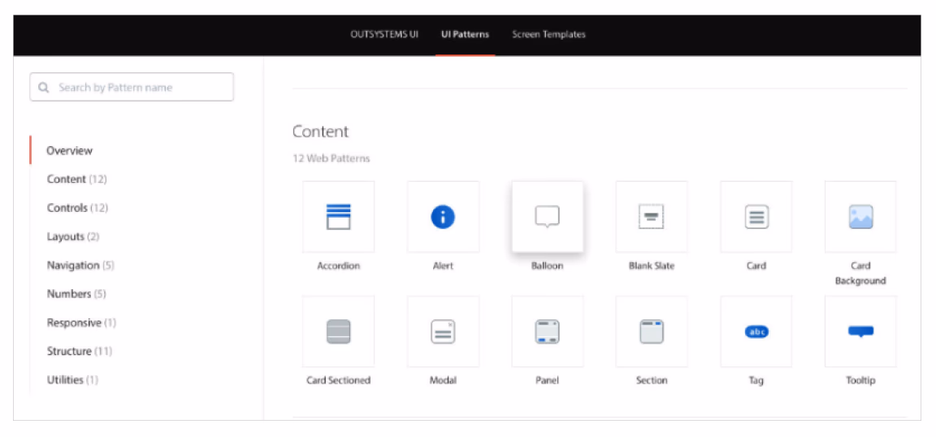Click the 'Tag' label text
This screenshot has width=936, height=437.
click(x=756, y=380)
